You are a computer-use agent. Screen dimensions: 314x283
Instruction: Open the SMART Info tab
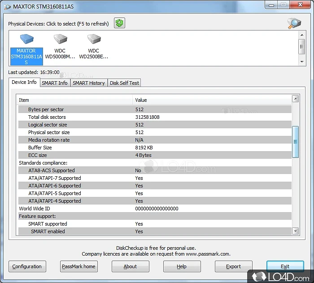[x=54, y=83]
